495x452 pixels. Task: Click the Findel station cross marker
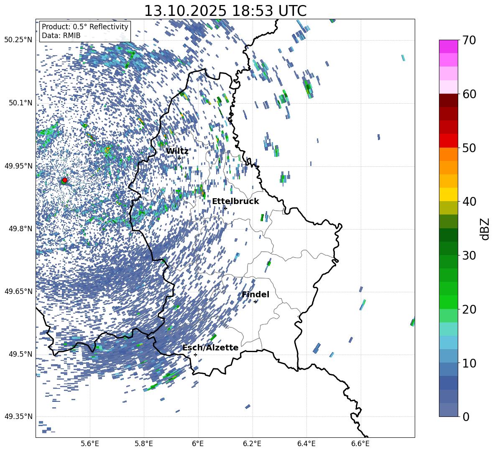[255, 302]
